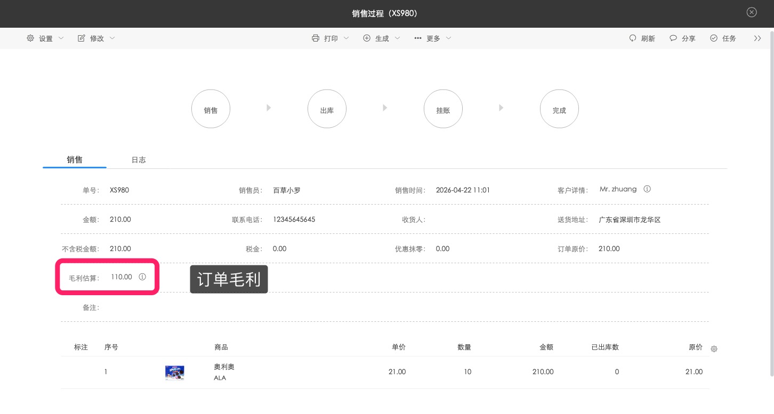Select the 销售 process step circle

coord(211,109)
